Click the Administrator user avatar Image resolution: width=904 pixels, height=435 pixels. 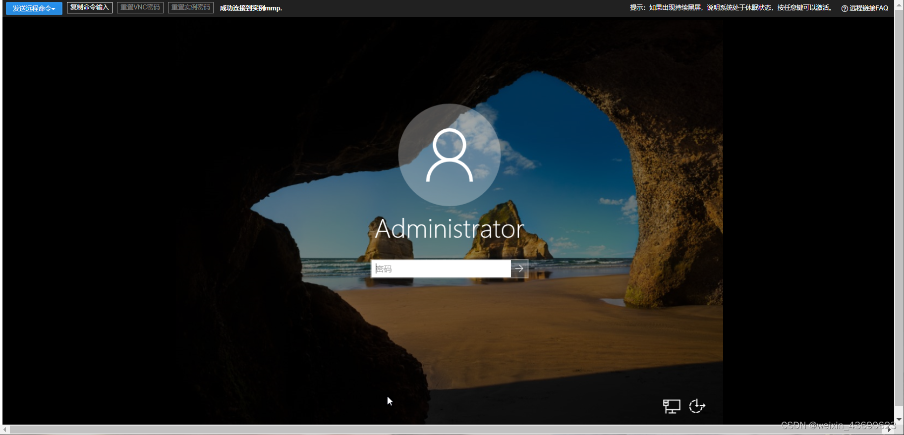coord(449,155)
